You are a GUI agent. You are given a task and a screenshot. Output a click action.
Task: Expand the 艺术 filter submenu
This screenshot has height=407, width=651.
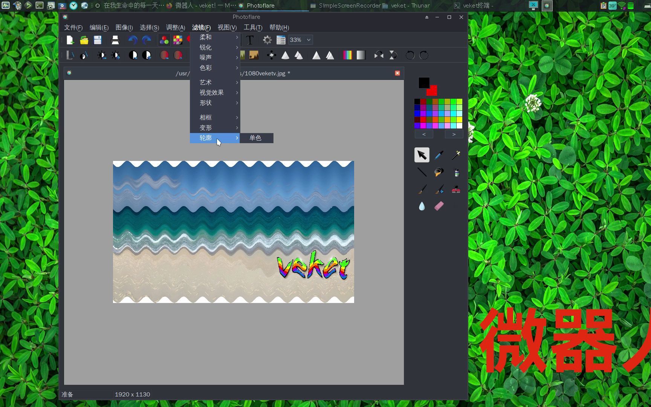(215, 83)
